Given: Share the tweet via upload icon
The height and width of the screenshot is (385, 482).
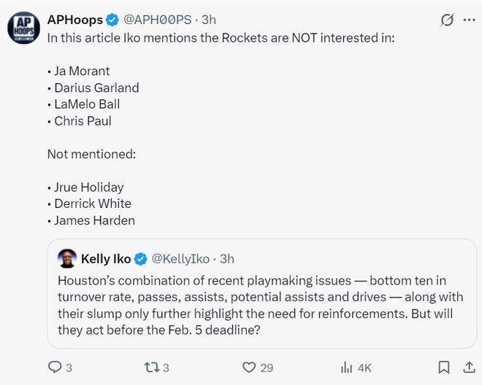Looking at the screenshot, I should coord(467,367).
